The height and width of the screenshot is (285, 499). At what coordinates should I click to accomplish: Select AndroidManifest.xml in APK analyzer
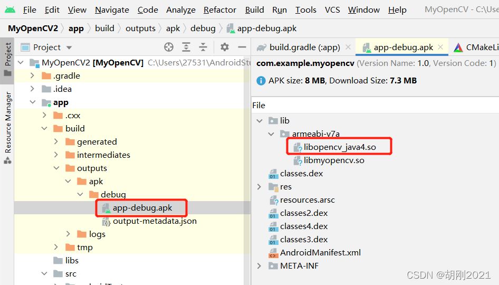click(320, 252)
